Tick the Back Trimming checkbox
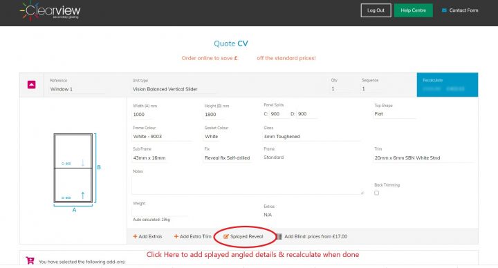 click(376, 193)
